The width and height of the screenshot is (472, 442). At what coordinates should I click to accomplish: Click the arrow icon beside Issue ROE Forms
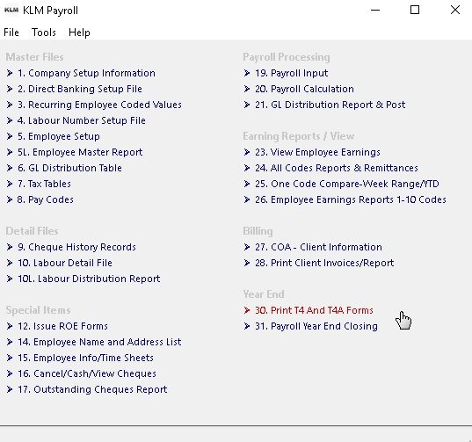point(10,326)
